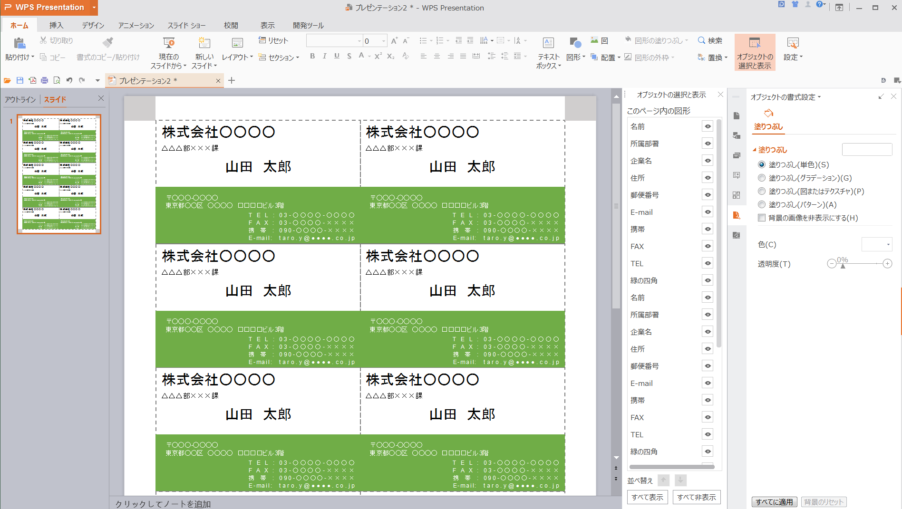This screenshot has width=902, height=509.
Task: Select slide 1 thumbnail
Action: pyautogui.click(x=59, y=174)
